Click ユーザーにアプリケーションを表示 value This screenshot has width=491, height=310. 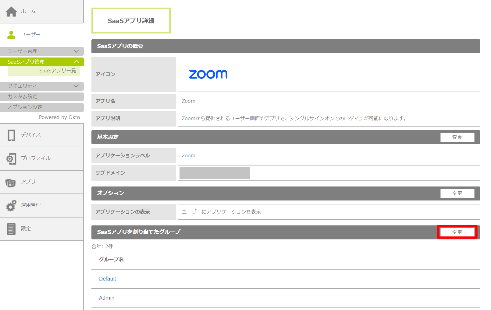[221, 212]
